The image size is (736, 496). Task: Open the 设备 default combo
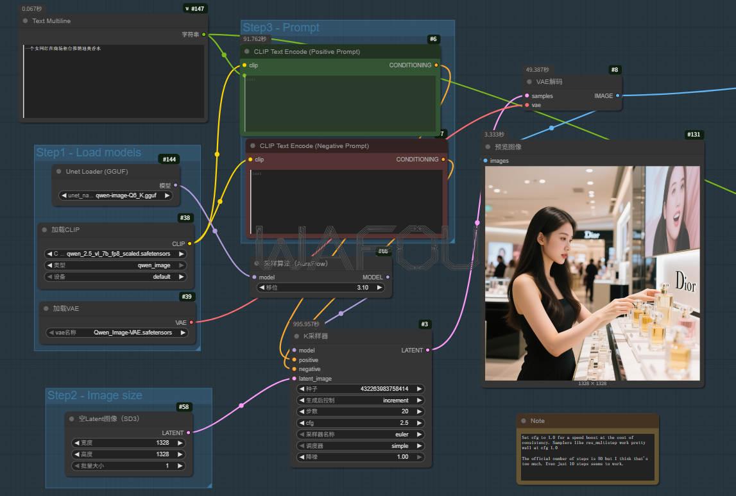pyautogui.click(x=115, y=277)
